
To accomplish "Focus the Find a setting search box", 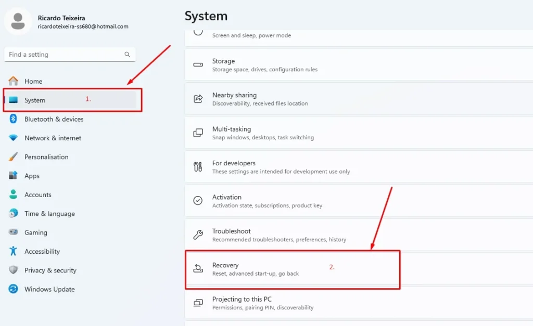I will (x=62, y=55).
